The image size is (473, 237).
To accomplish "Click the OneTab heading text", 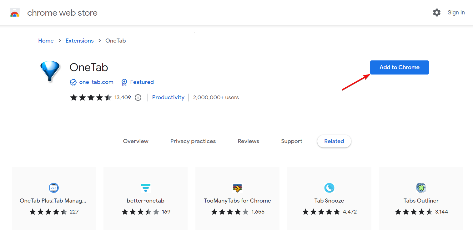I will coord(89,67).
